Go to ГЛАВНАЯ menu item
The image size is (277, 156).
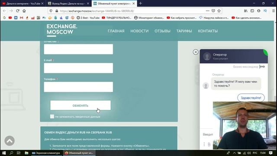pos(116,31)
